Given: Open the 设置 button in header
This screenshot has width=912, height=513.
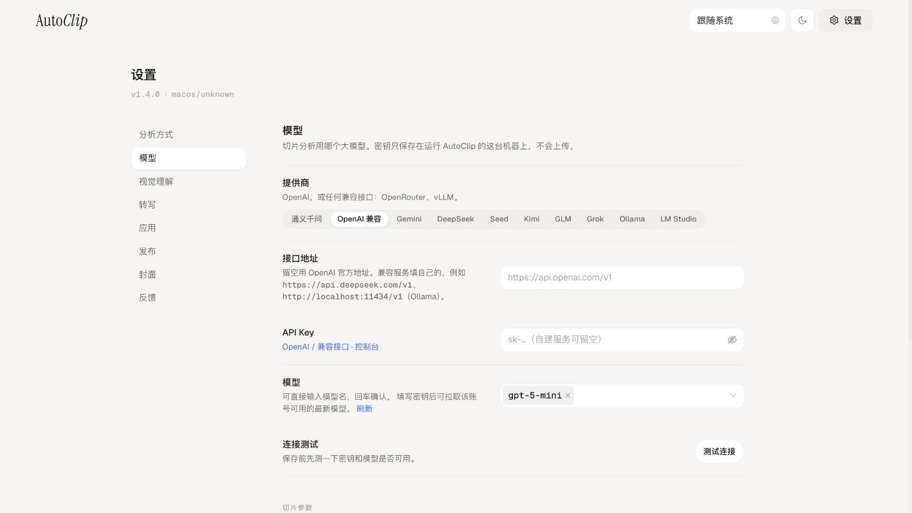Looking at the screenshot, I should pos(846,20).
